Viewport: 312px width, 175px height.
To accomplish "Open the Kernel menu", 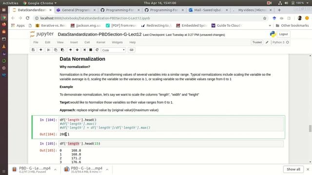I will coord(101,42).
